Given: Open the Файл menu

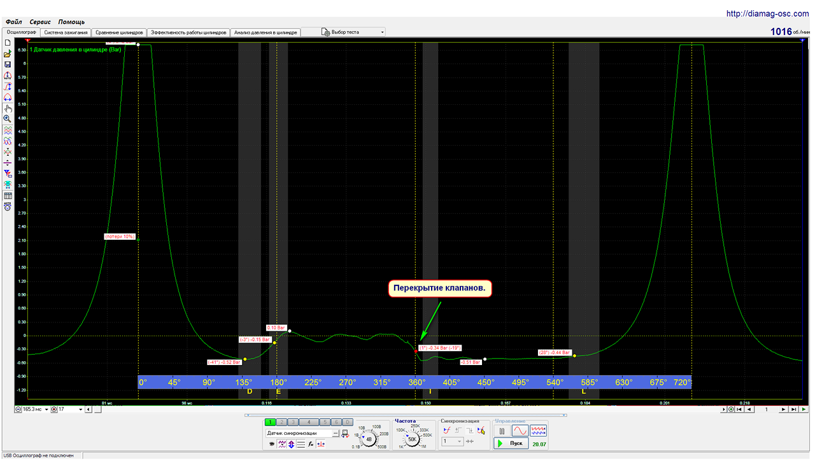Looking at the screenshot, I should tap(13, 22).
